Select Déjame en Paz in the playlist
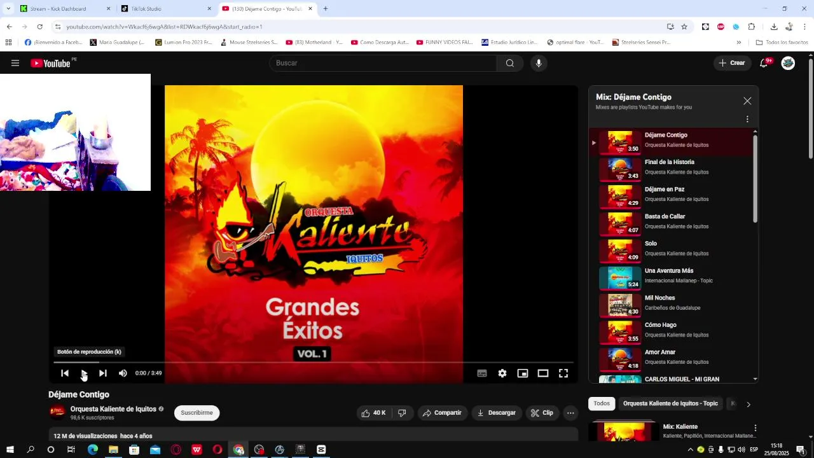This screenshot has width=814, height=458. tap(672, 197)
